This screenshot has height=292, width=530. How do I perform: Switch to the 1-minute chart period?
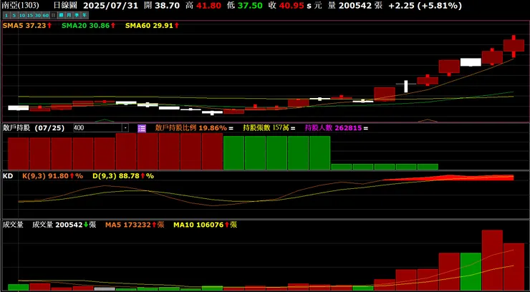[6, 15]
